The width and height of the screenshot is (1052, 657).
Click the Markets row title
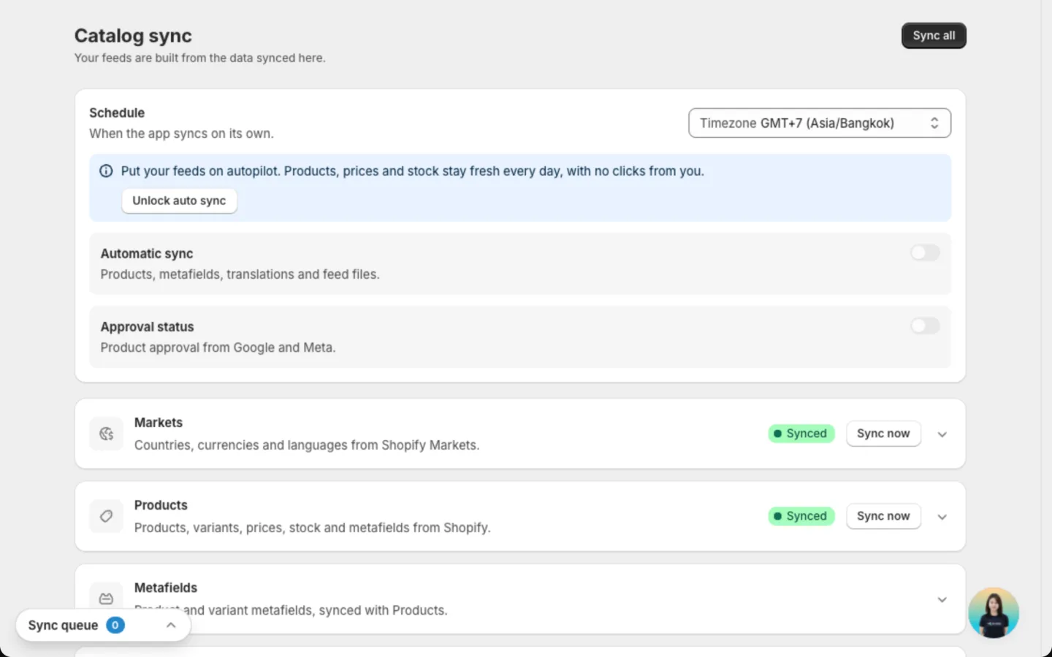(159, 423)
